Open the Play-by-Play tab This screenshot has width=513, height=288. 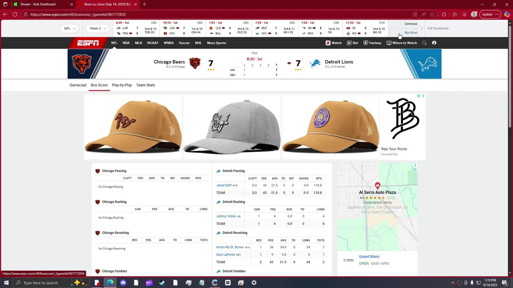point(122,85)
